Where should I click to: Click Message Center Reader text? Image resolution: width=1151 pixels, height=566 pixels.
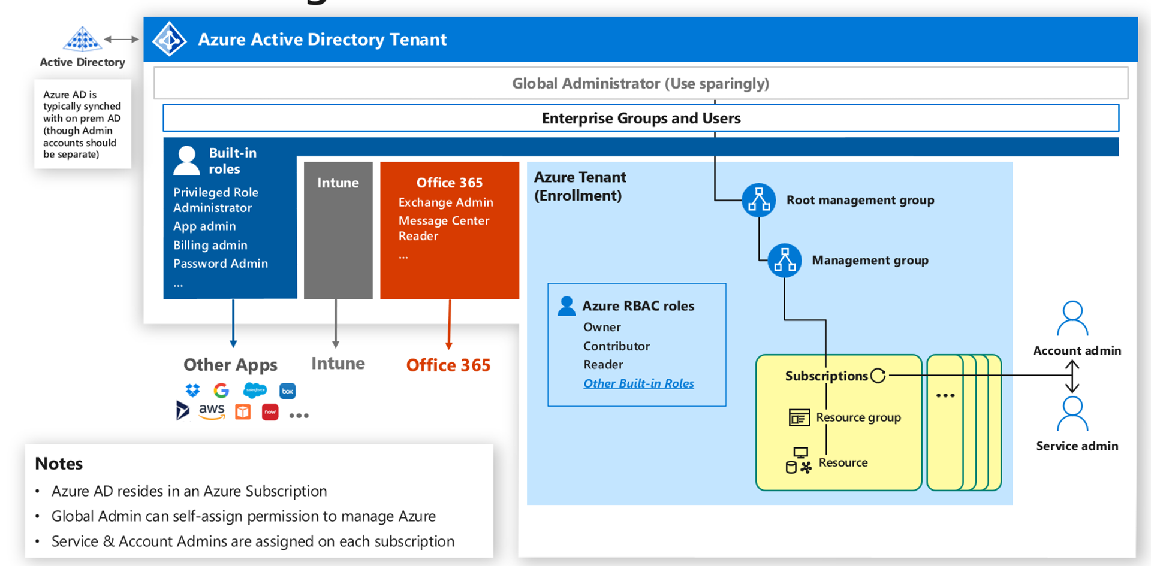point(444,228)
